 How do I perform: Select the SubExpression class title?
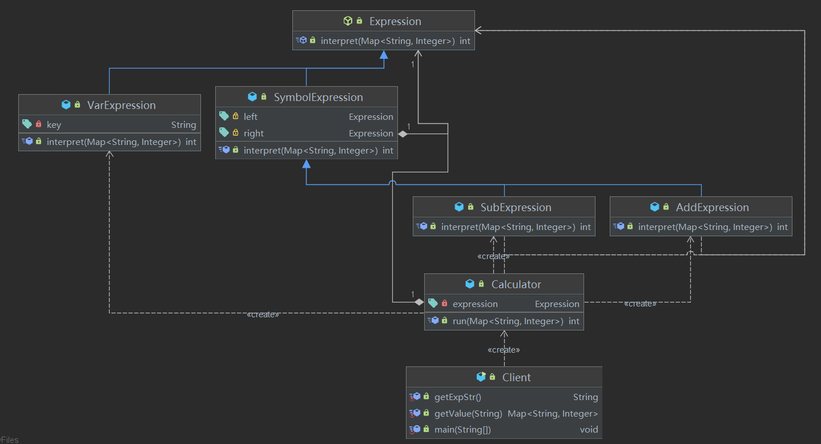516,207
